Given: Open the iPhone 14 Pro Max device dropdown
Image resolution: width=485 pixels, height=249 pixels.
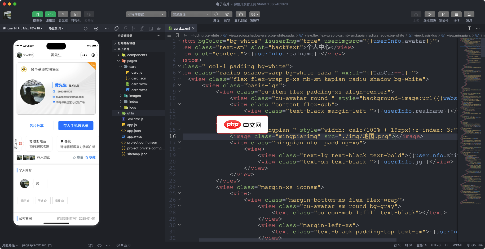Looking at the screenshot, I should 23,28.
